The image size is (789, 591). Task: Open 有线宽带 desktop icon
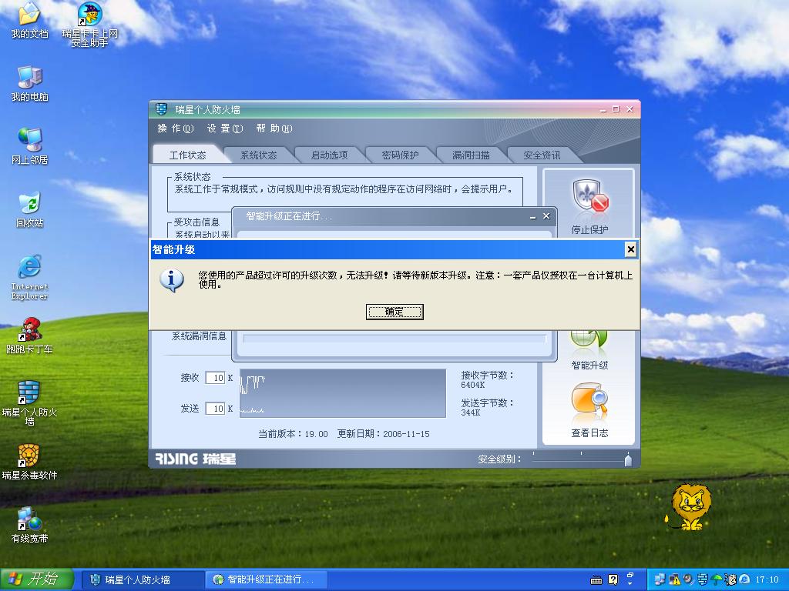30,525
